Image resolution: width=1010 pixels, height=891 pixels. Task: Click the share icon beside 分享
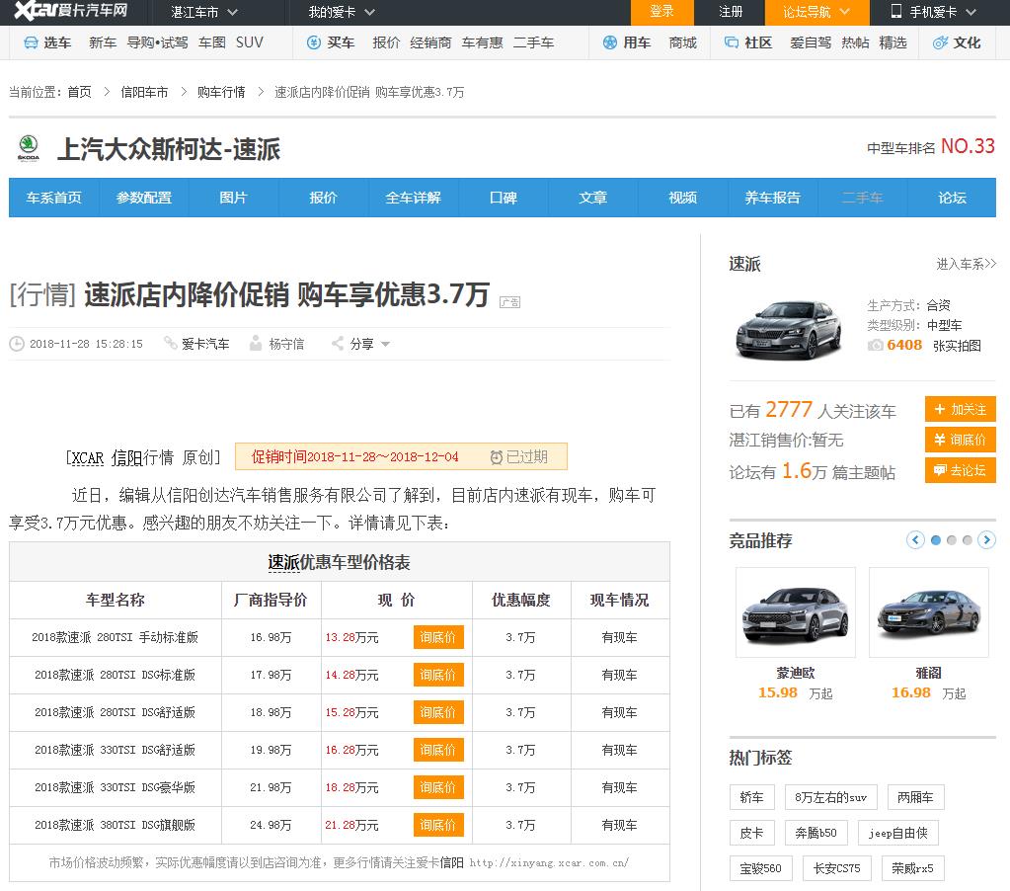338,344
